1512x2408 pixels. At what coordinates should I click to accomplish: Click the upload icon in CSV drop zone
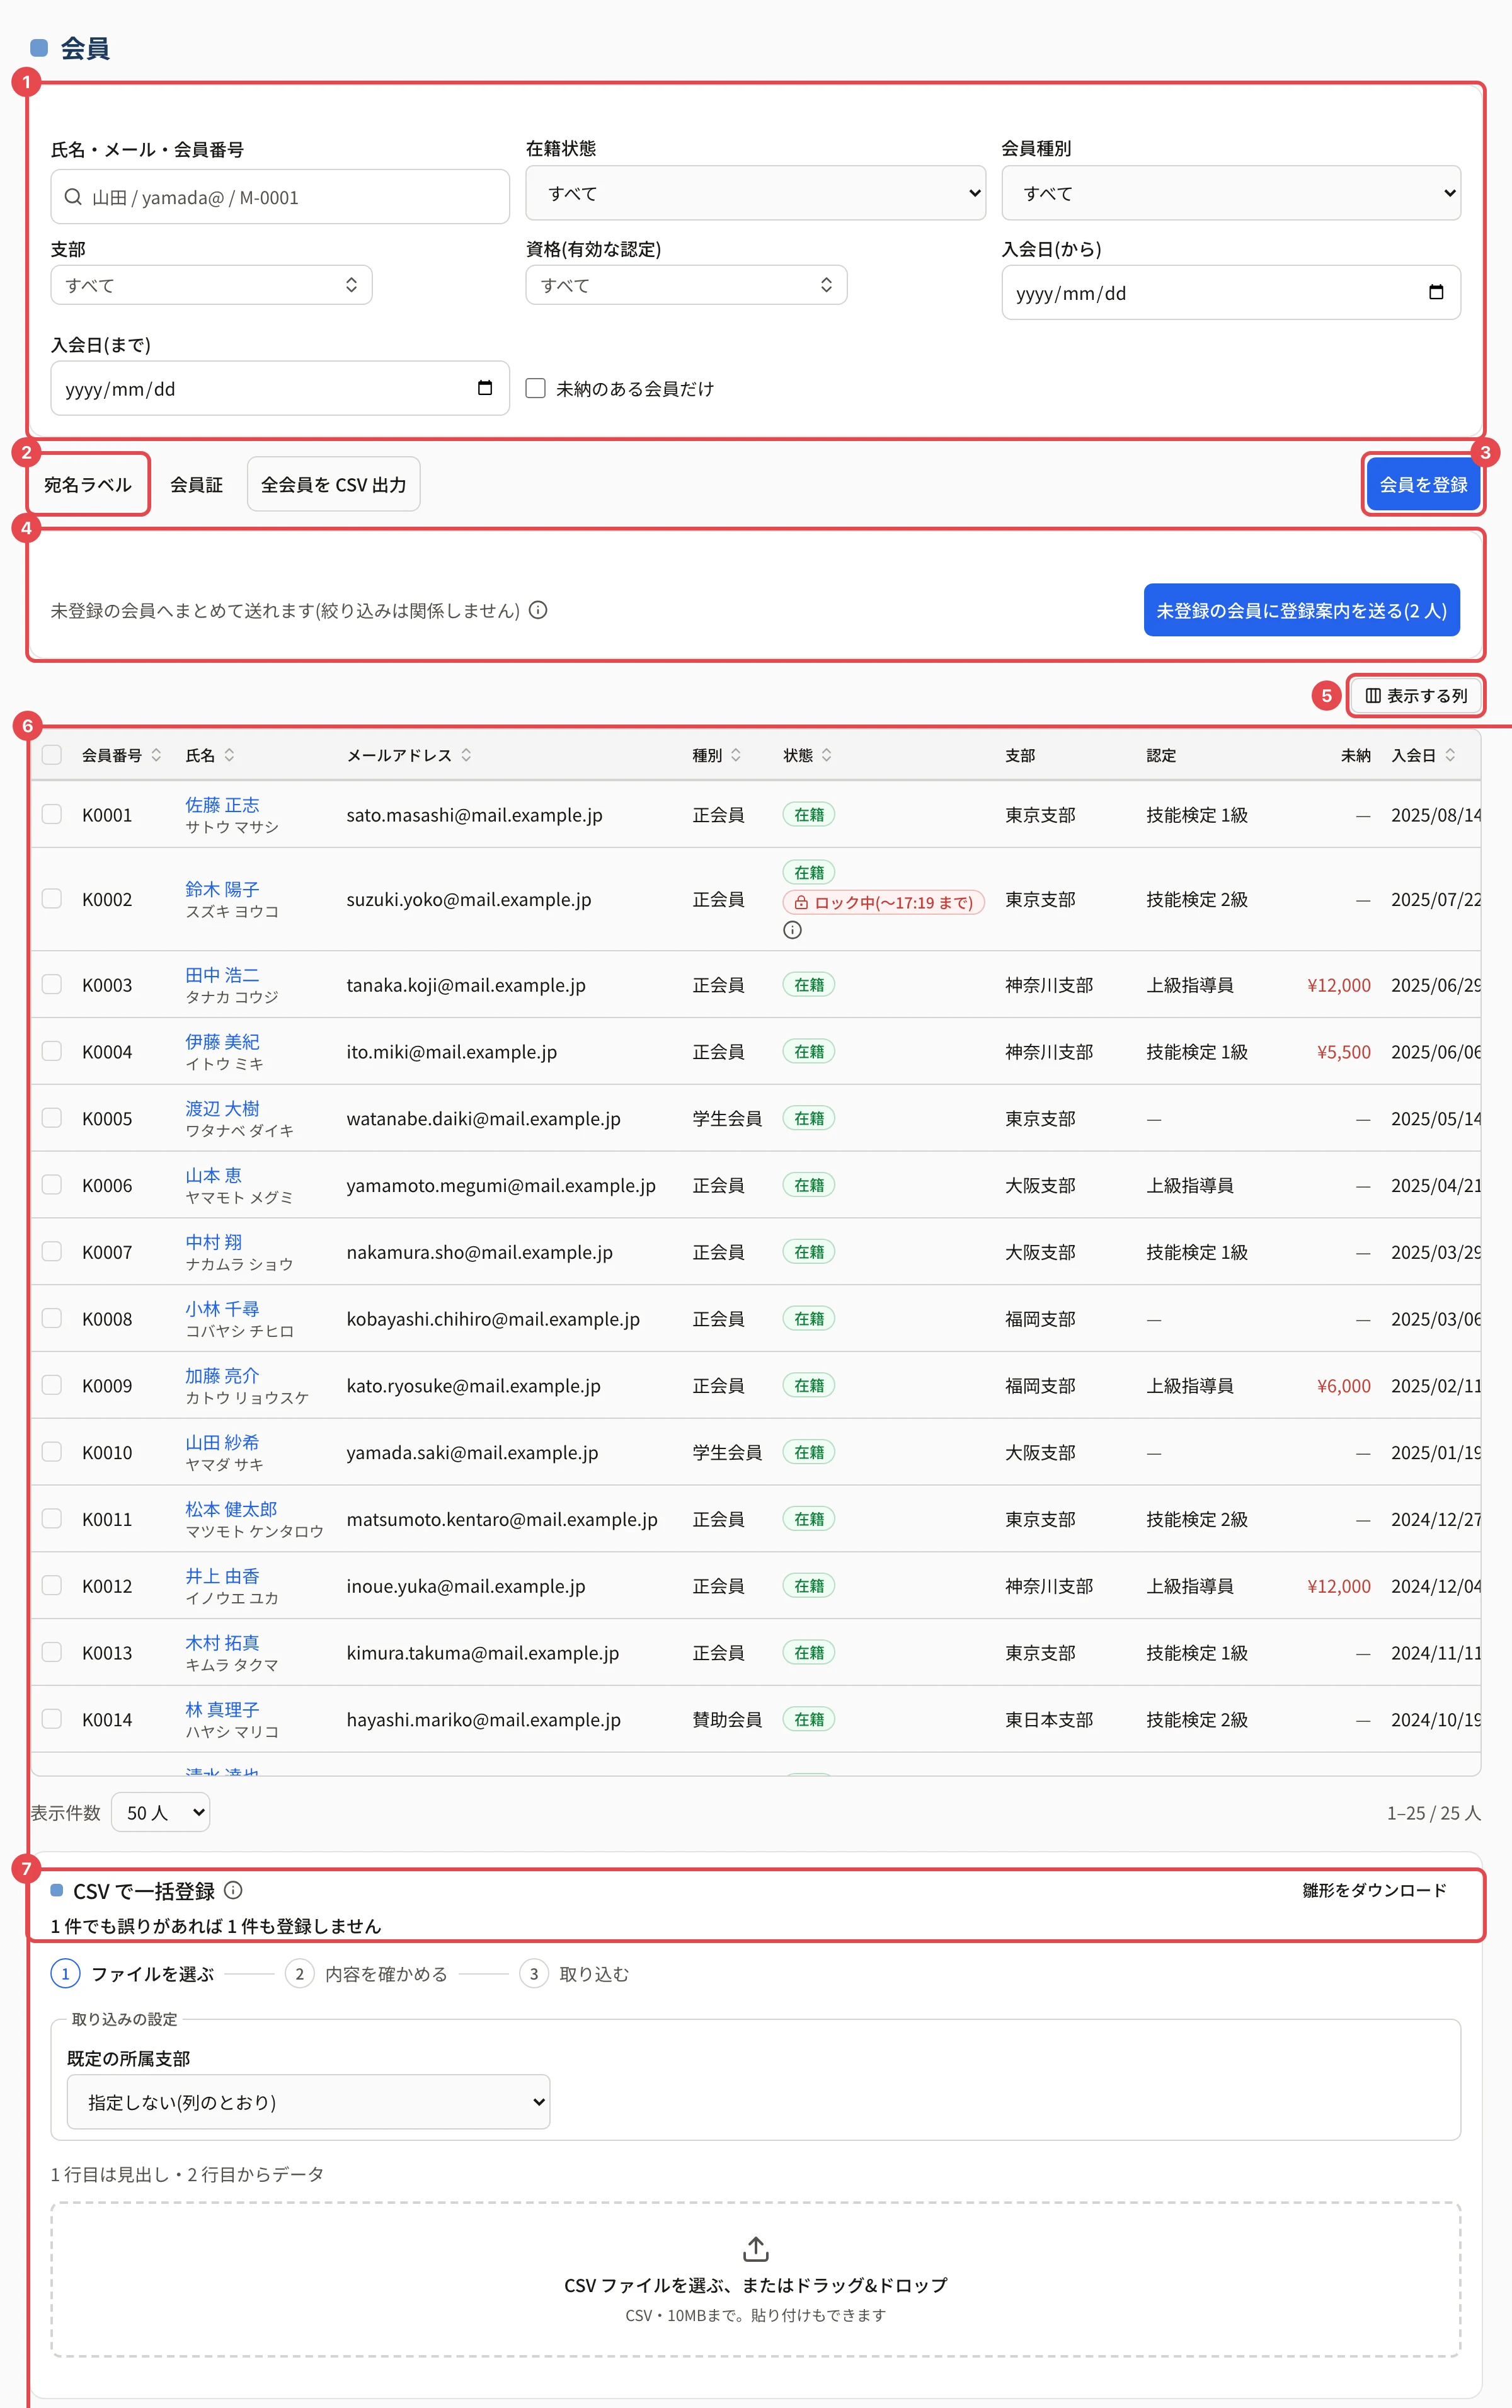[756, 2249]
